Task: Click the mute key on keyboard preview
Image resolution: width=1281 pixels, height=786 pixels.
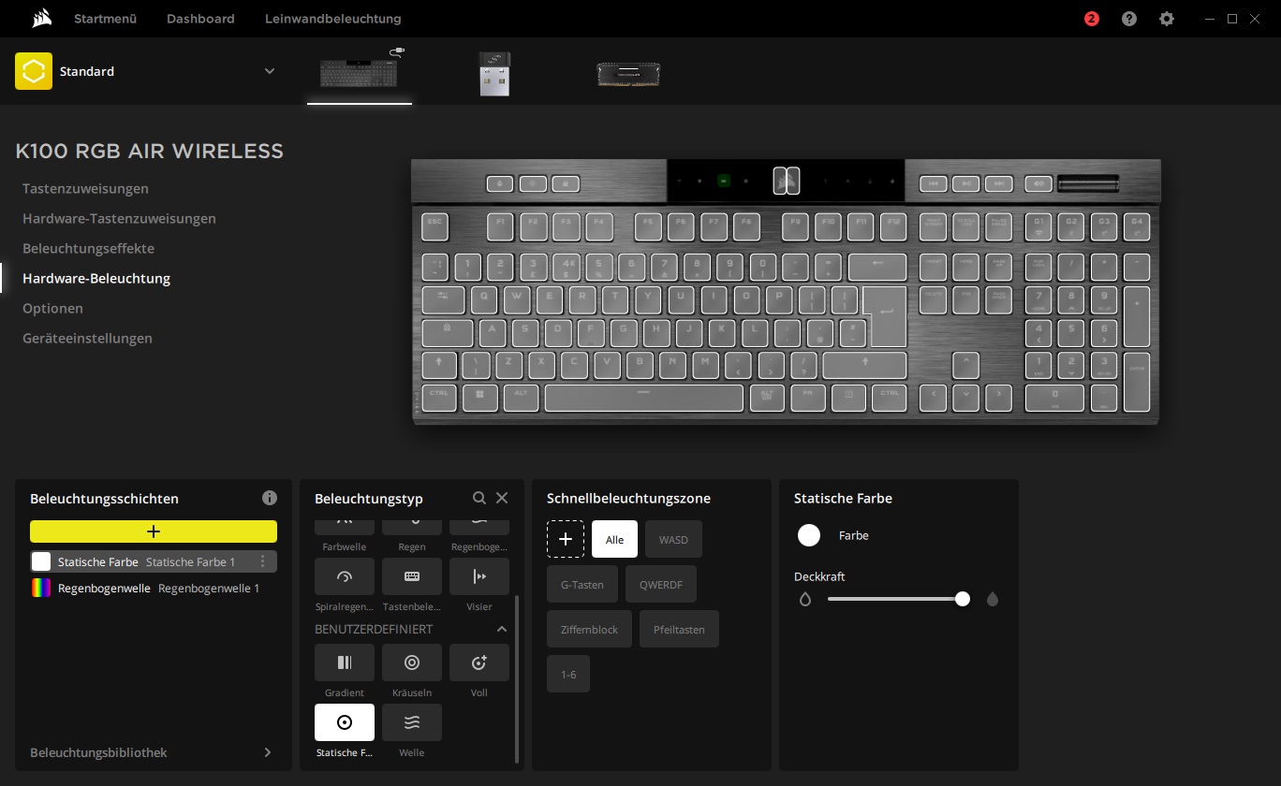Action: coord(1038,183)
